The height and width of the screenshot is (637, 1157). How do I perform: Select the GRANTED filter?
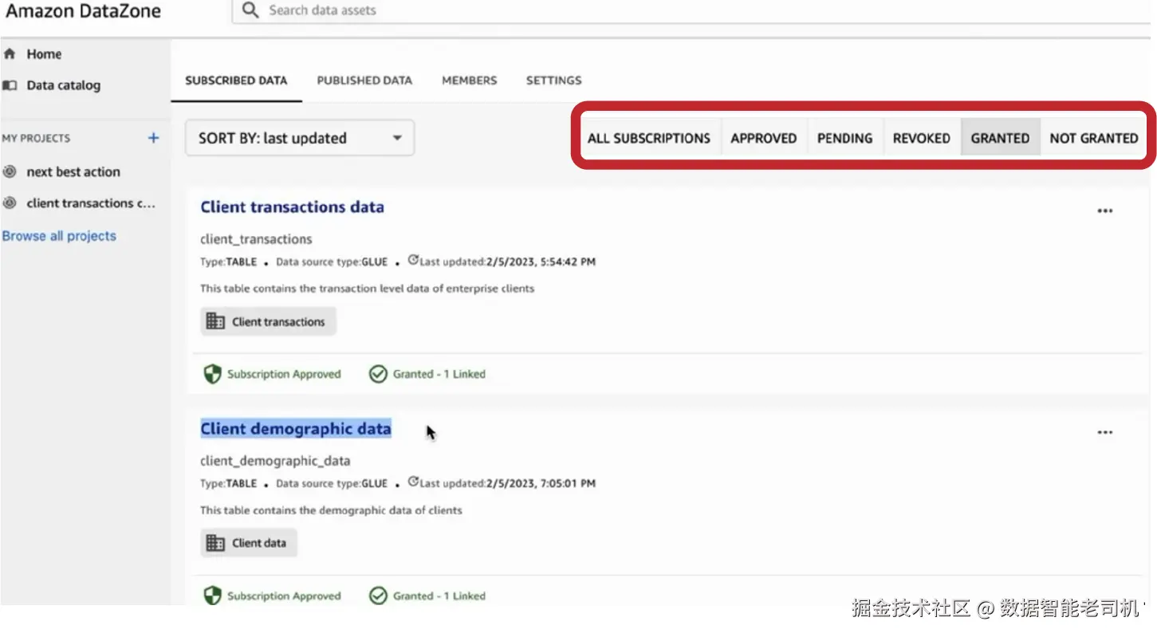[x=1000, y=138]
